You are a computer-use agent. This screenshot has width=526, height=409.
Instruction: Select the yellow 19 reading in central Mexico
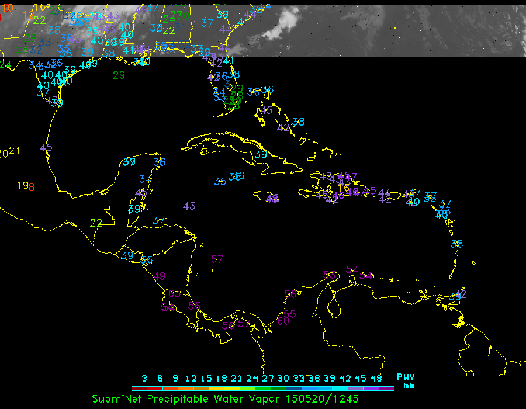click(x=22, y=185)
